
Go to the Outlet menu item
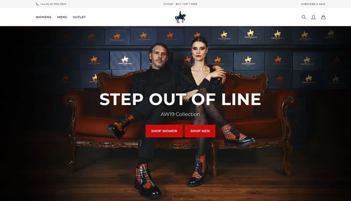click(x=79, y=17)
